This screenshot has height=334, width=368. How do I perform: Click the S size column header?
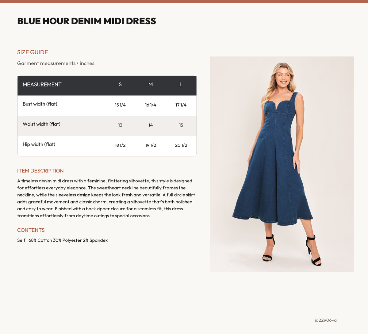pyautogui.click(x=120, y=84)
